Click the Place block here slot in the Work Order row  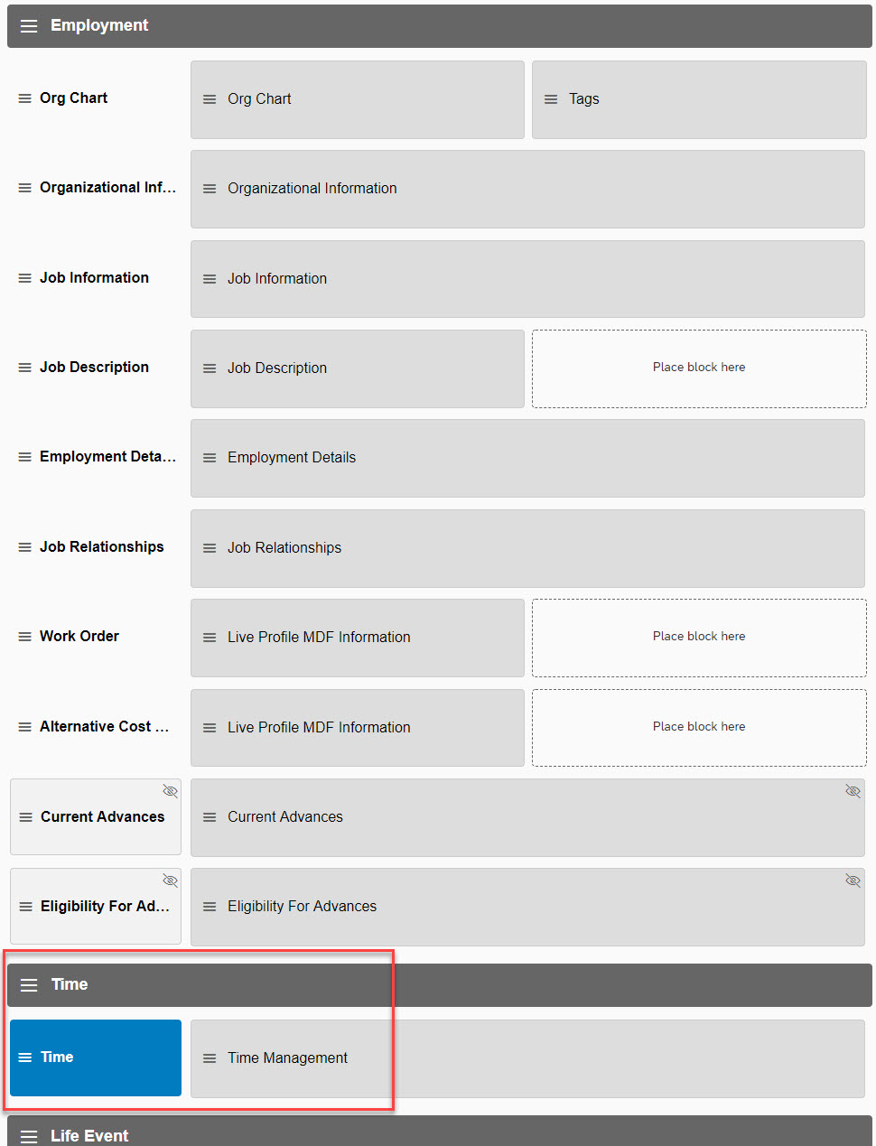click(x=699, y=638)
